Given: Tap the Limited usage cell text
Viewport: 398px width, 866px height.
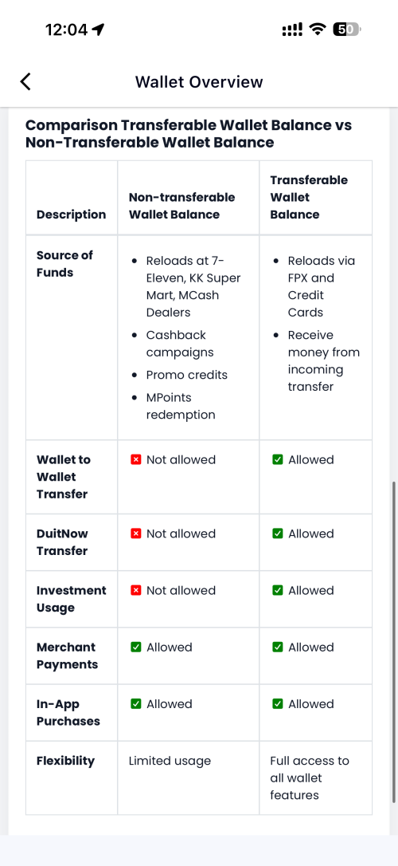Looking at the screenshot, I should pyautogui.click(x=170, y=761).
